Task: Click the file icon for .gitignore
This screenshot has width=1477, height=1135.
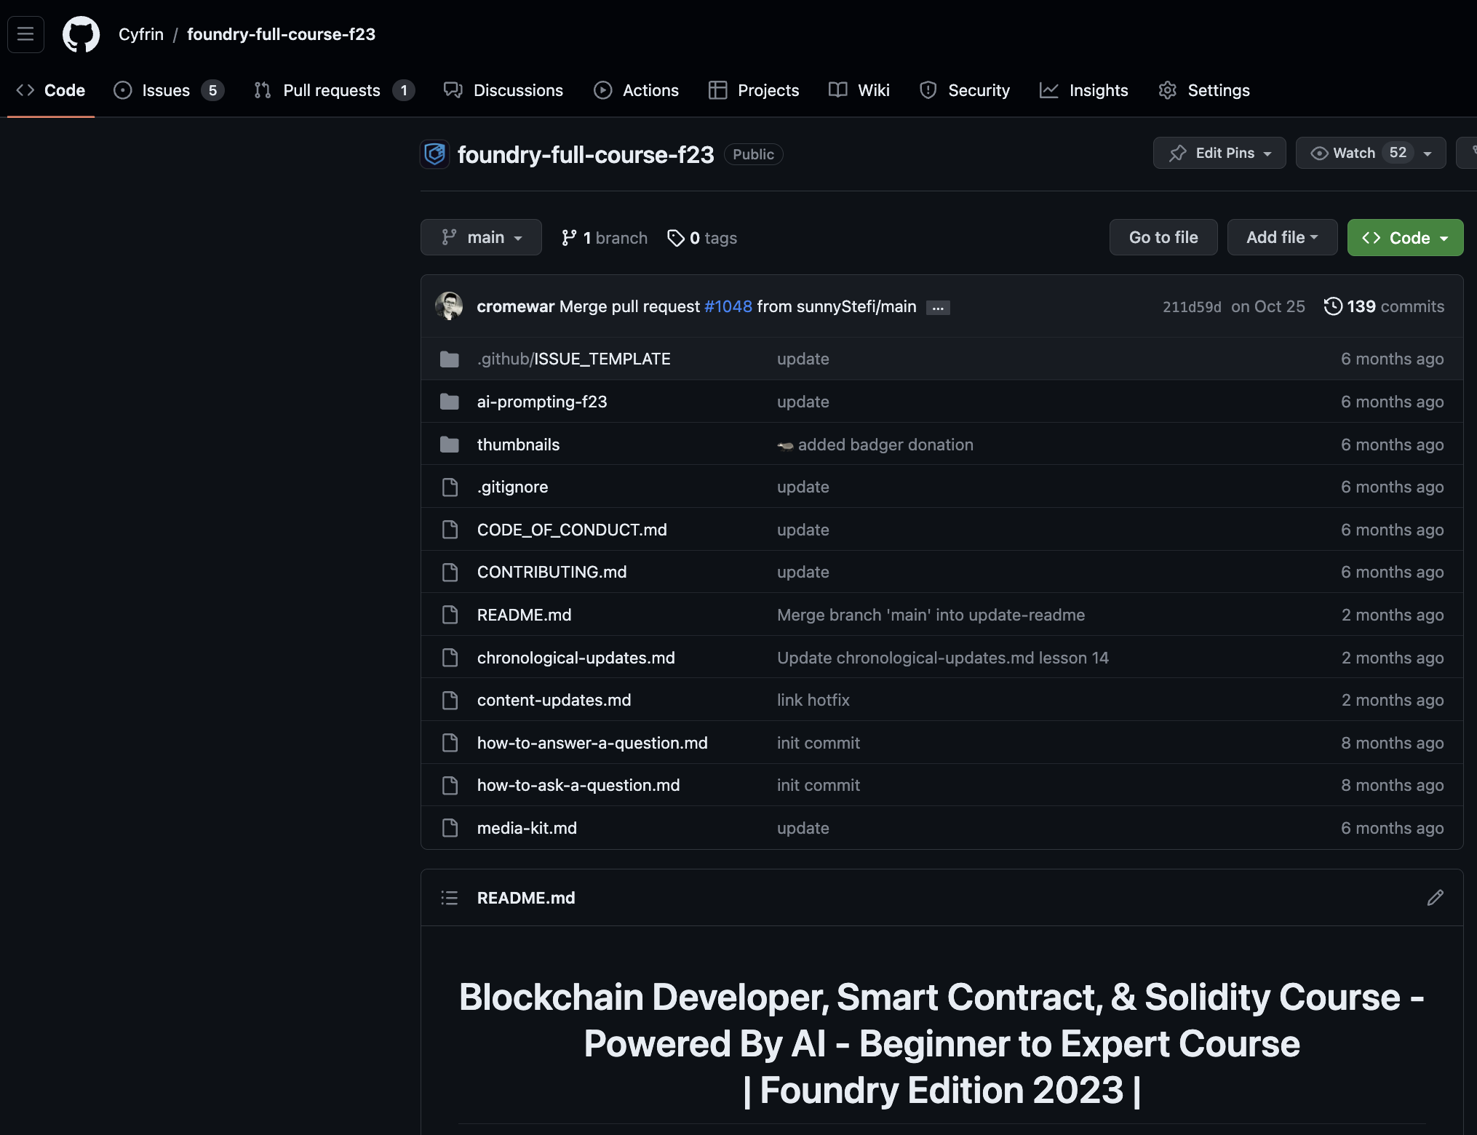Action: 450,487
